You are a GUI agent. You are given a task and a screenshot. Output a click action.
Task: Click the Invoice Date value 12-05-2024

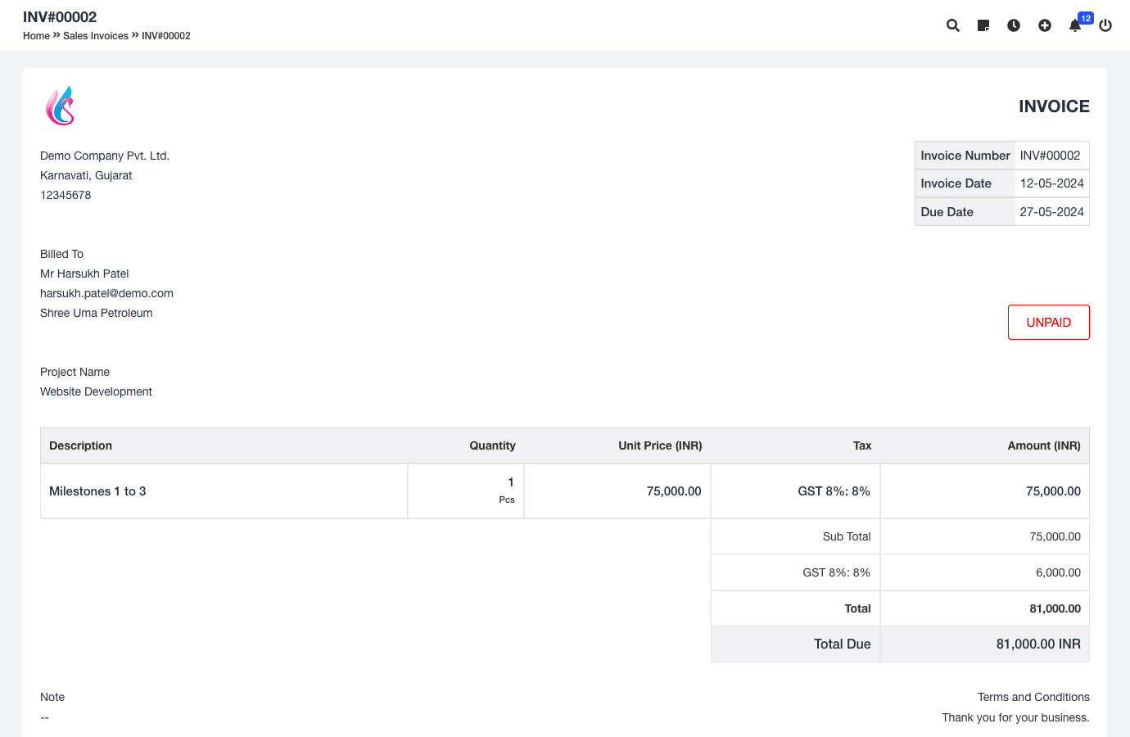(1051, 183)
